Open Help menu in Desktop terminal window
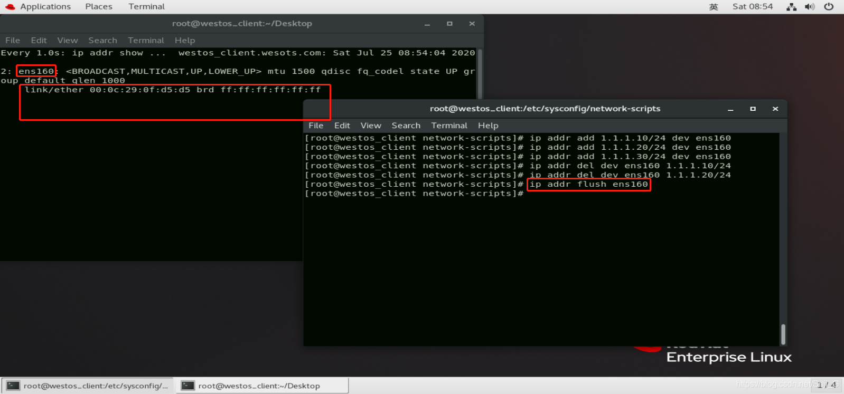Viewport: 844px width, 394px height. tap(185, 40)
